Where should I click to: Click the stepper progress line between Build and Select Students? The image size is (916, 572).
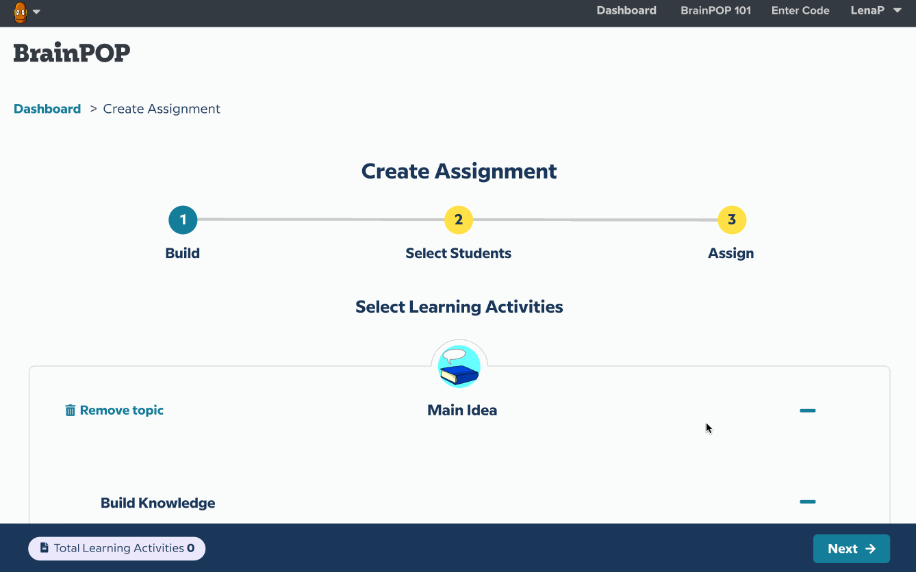click(x=320, y=220)
